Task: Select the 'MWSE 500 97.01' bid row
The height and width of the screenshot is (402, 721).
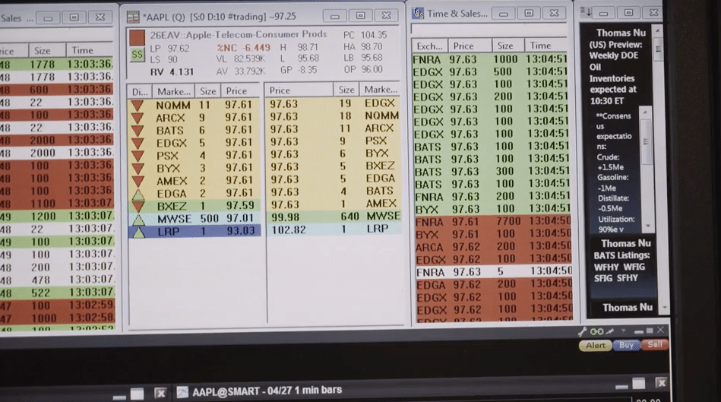Action: pos(195,219)
